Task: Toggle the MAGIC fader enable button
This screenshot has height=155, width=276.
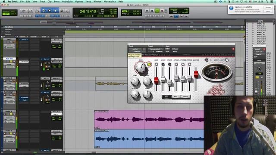Action: pyautogui.click(x=163, y=65)
